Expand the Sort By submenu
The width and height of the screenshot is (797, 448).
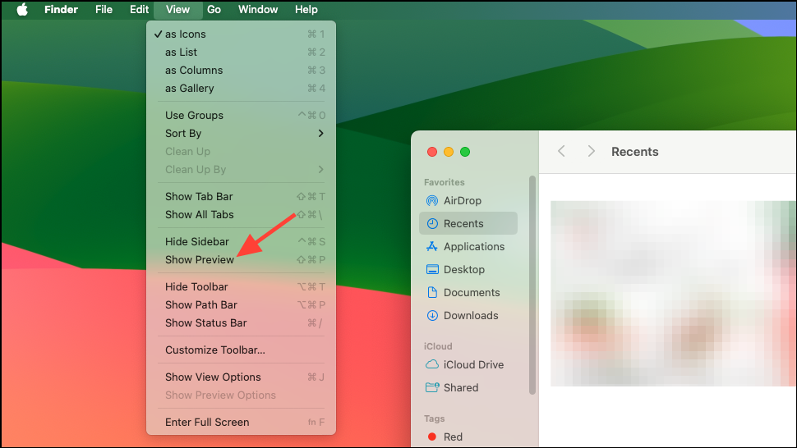[x=241, y=134]
